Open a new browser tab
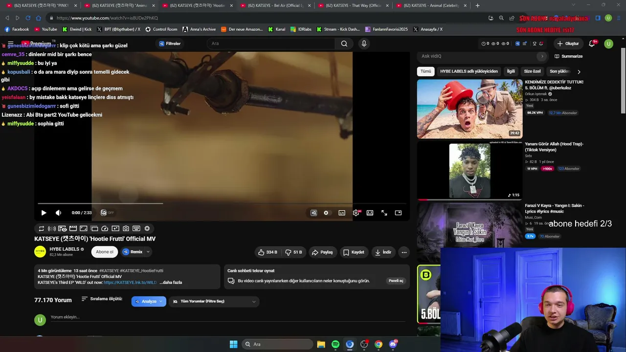Screen dimensions: 626x352 pyautogui.click(x=477, y=5)
